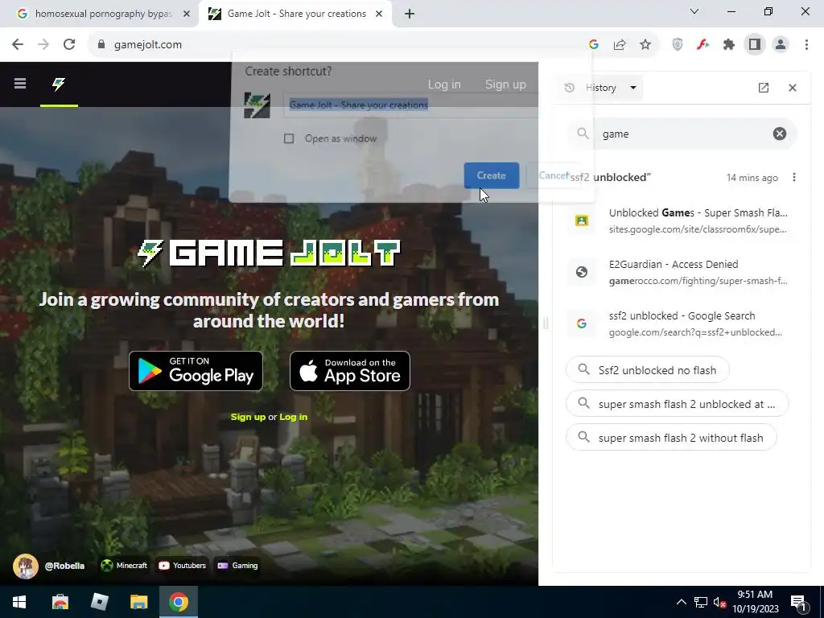824x618 pixels.
Task: Toggle the side panel icon
Action: (755, 45)
